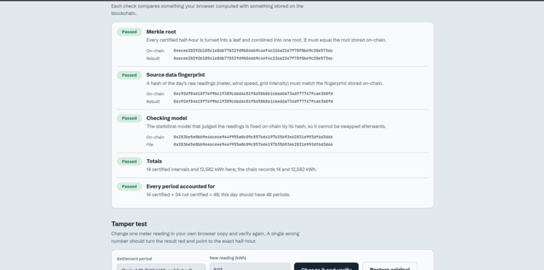Click the 'A hash of the day's raw readings' description

tap(265, 83)
